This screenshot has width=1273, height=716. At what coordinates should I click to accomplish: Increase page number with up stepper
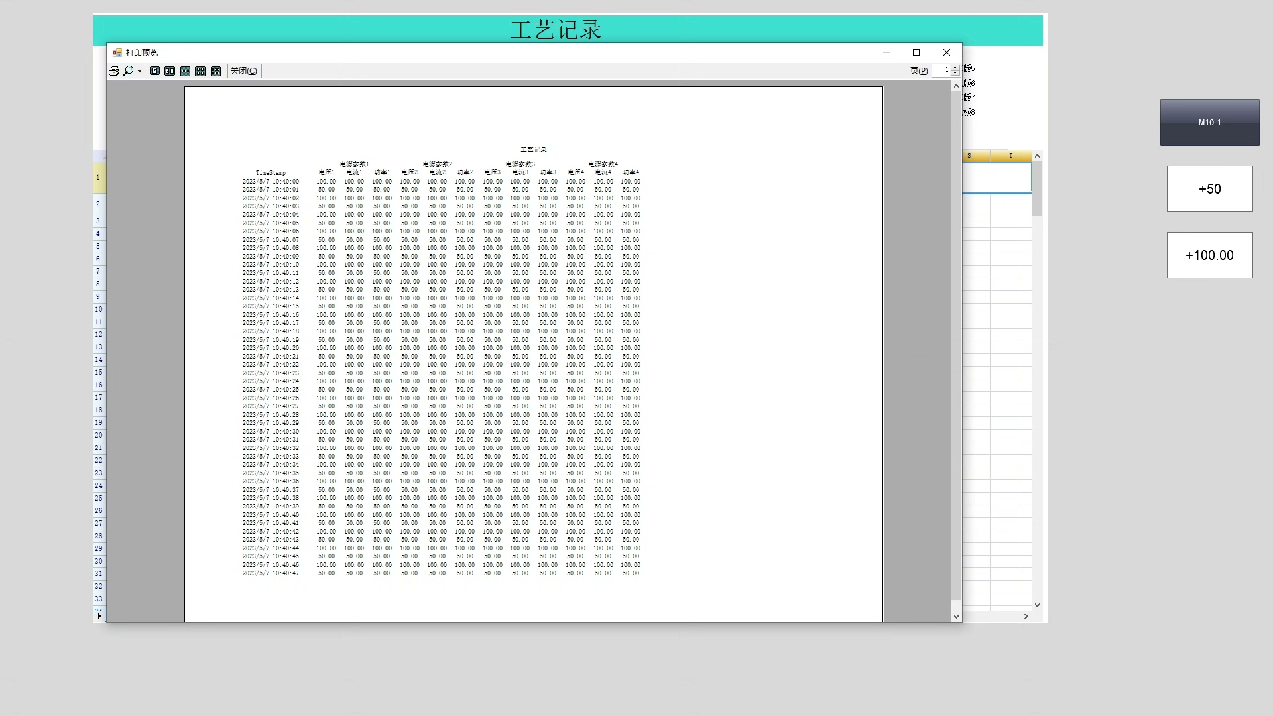click(x=955, y=68)
